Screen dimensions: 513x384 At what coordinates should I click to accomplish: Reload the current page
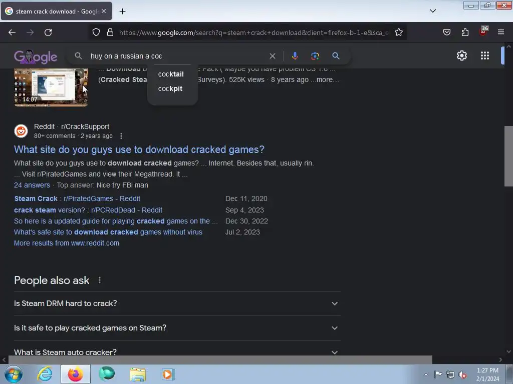(48, 32)
